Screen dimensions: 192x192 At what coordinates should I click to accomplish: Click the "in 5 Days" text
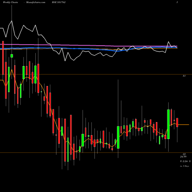point(184,166)
